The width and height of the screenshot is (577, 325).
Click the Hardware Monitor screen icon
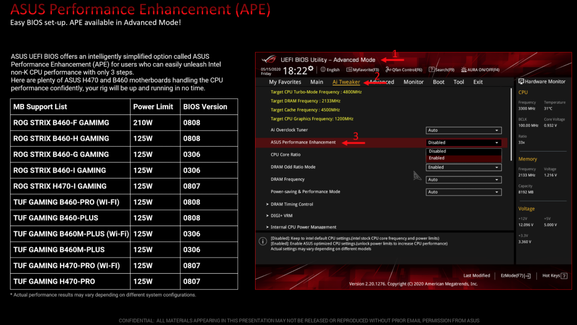[x=521, y=81]
